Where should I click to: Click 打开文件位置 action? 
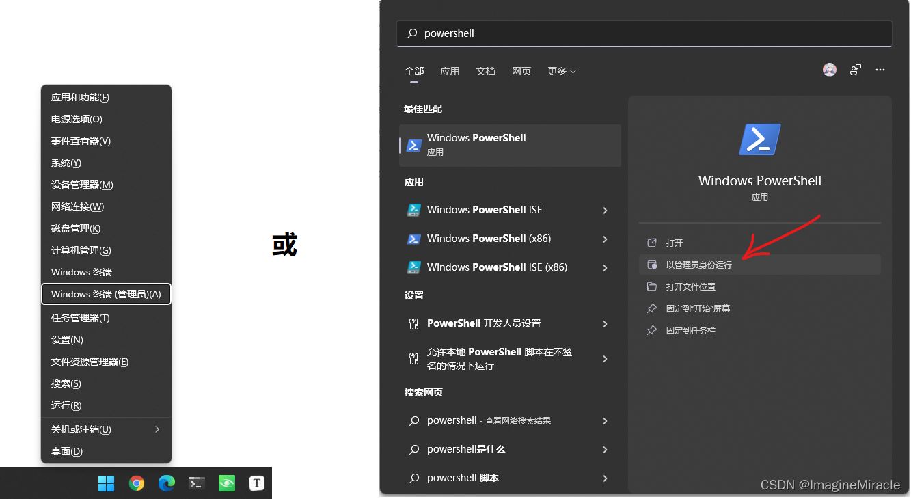coord(690,286)
